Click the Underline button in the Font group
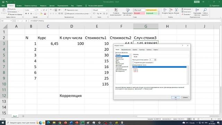Screen dimensions: 222x125 click(x=31, y=14)
